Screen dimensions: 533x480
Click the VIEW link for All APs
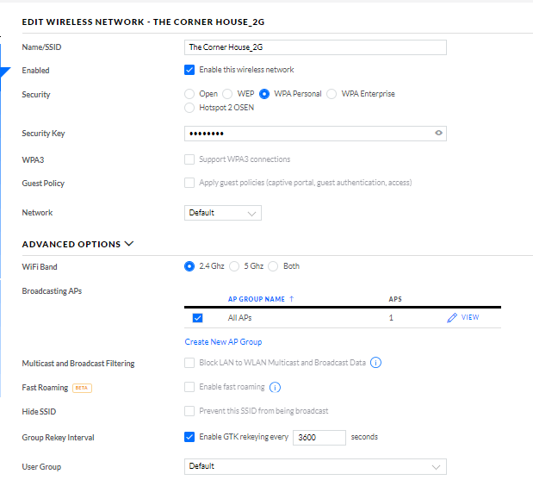(470, 318)
